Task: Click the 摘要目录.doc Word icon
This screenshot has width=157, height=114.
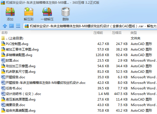Action: pyautogui.click(x=3, y=105)
